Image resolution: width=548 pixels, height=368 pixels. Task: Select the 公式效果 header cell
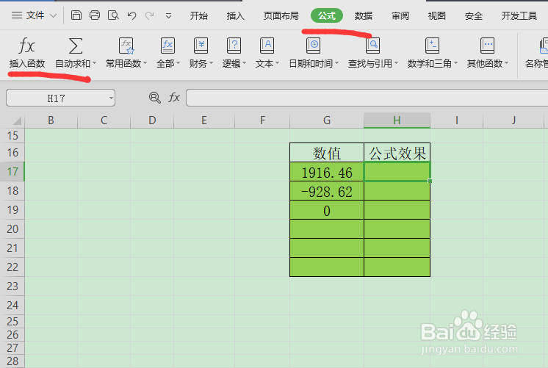coord(397,153)
